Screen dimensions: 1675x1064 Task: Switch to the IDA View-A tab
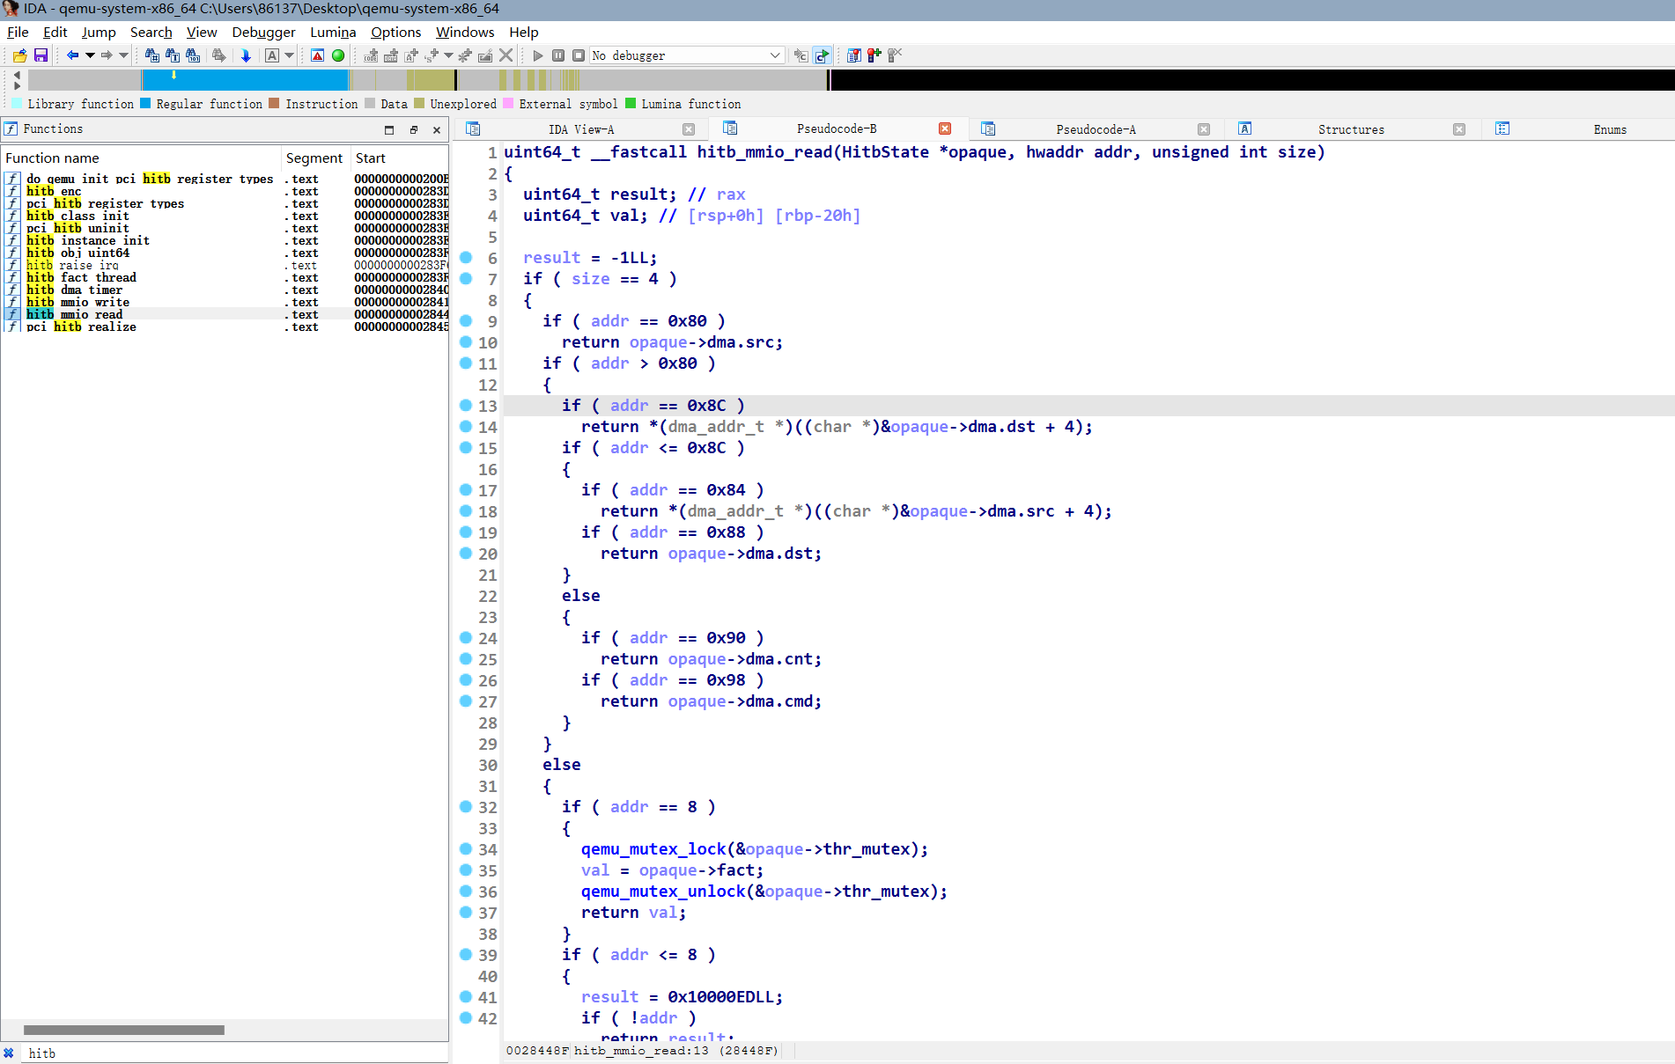(x=581, y=129)
